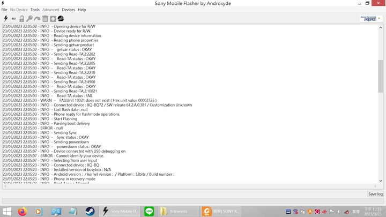This screenshot has width=386, height=217.
Task: Click the open padlock root icon
Action: tap(21, 19)
